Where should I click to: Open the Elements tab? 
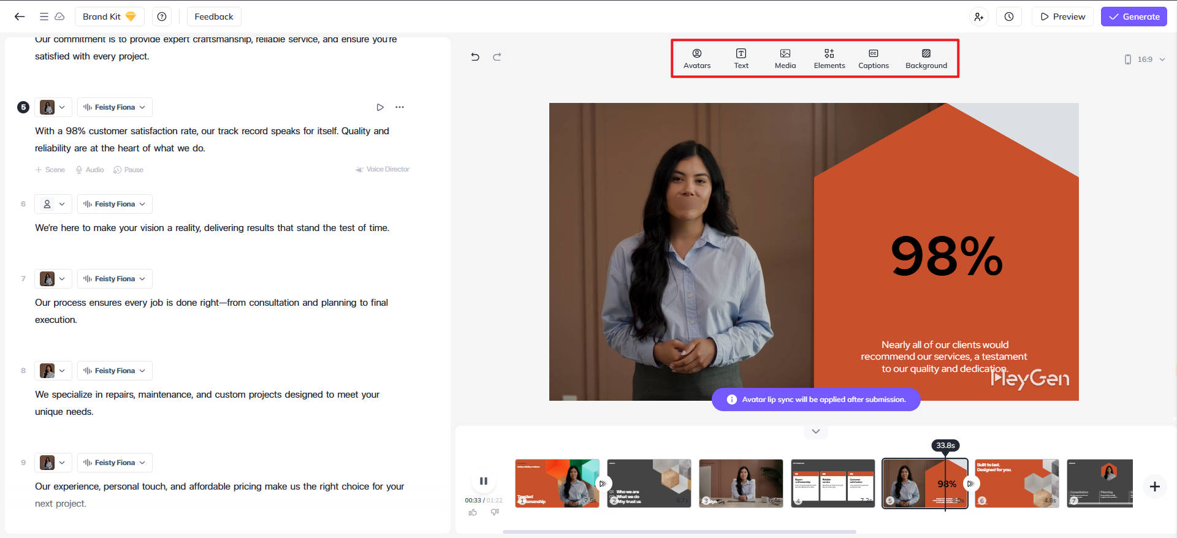click(829, 59)
